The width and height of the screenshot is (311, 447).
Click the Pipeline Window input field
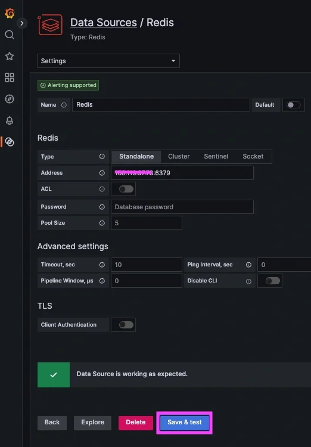(147, 281)
